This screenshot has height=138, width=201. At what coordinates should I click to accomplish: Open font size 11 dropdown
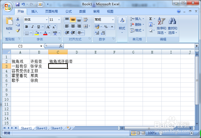pyautogui.click(x=59, y=20)
